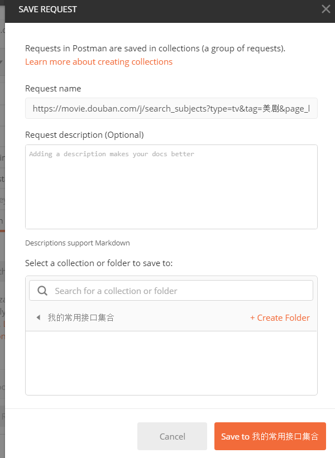Close the Save Request dialog
Viewport: 335px width, 458px height.
point(326,9)
